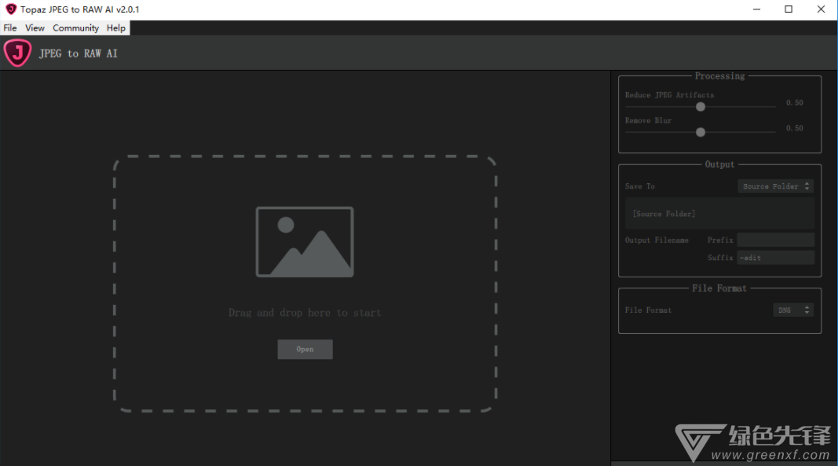Click the Remove Blur 0.50 value
The image size is (838, 466).
coord(794,128)
